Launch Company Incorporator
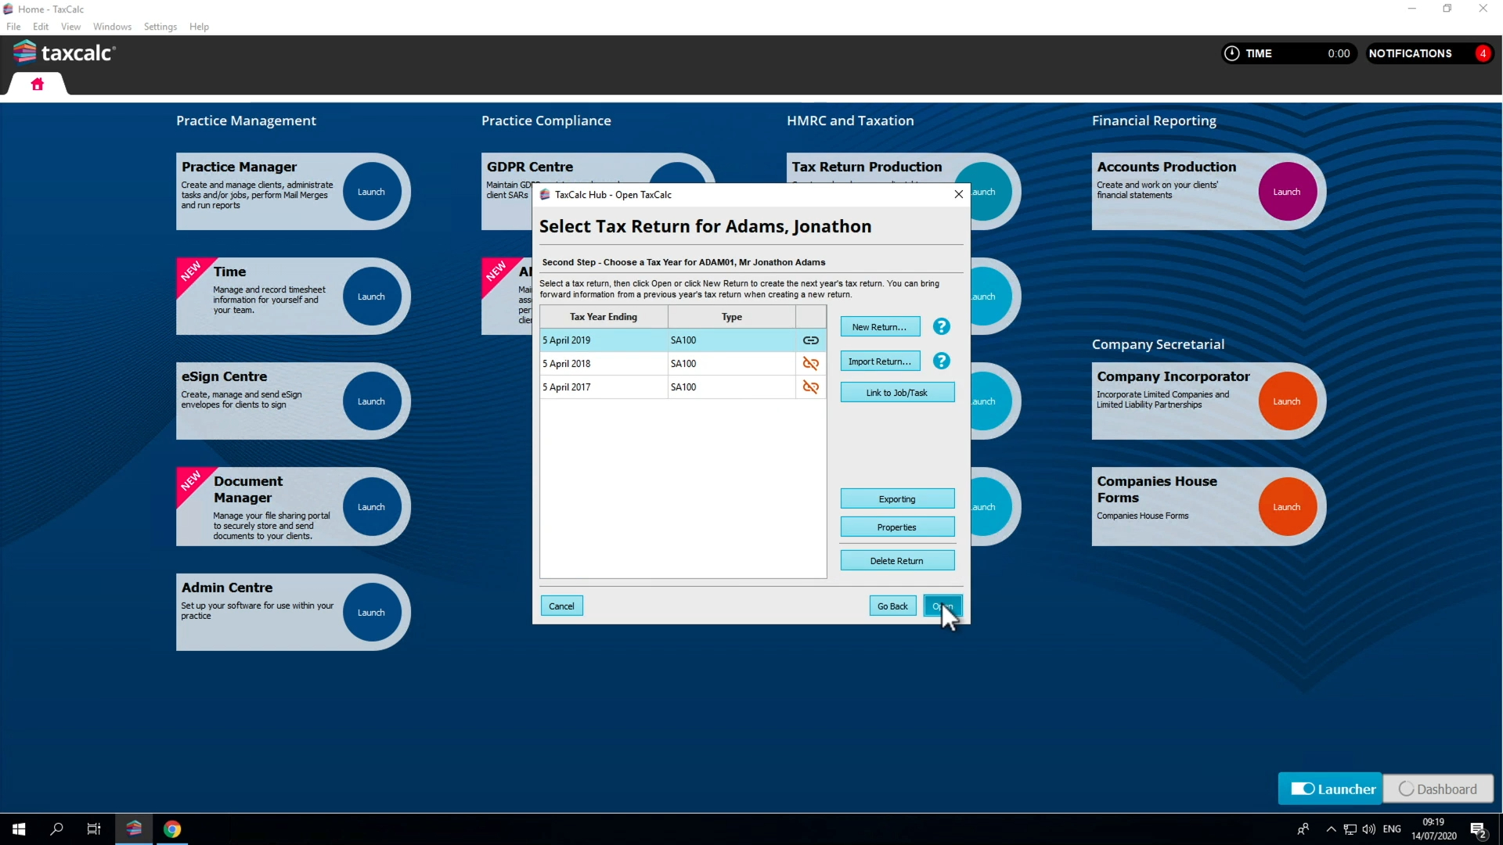This screenshot has width=1503, height=845. [1287, 401]
